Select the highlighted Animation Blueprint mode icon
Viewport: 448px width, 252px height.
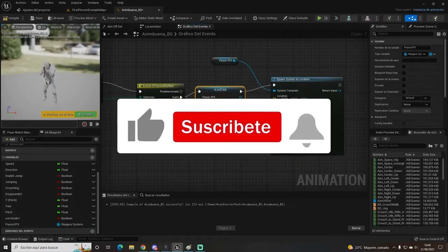point(412,18)
